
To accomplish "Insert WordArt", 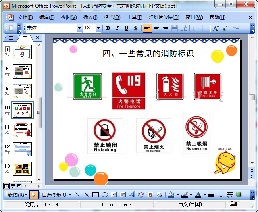I will (x=132, y=195).
